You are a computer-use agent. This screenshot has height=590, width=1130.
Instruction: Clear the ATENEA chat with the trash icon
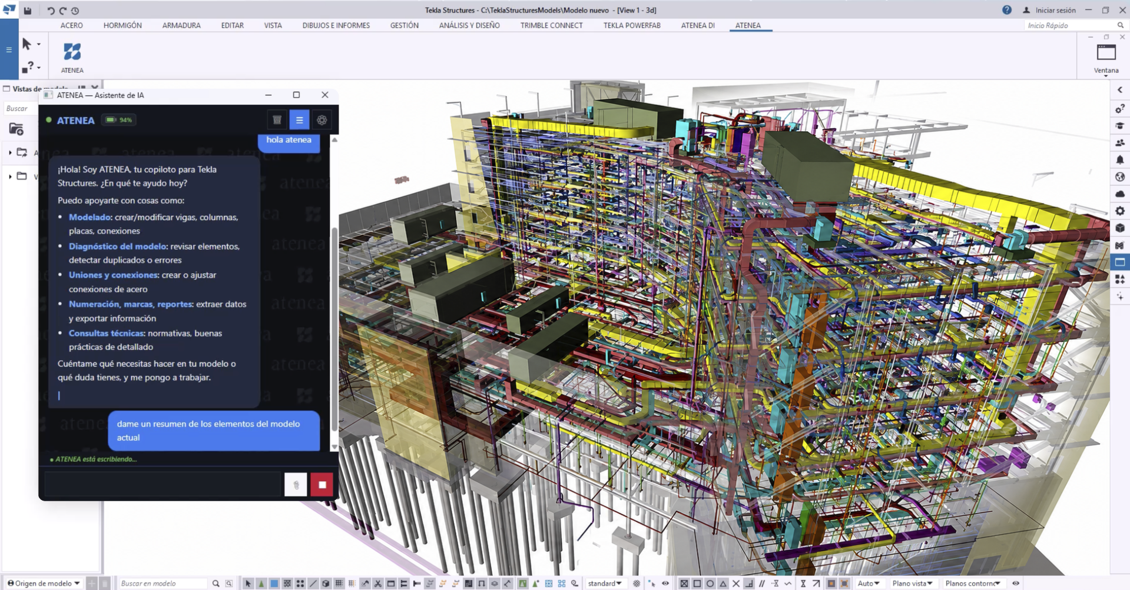[277, 120]
